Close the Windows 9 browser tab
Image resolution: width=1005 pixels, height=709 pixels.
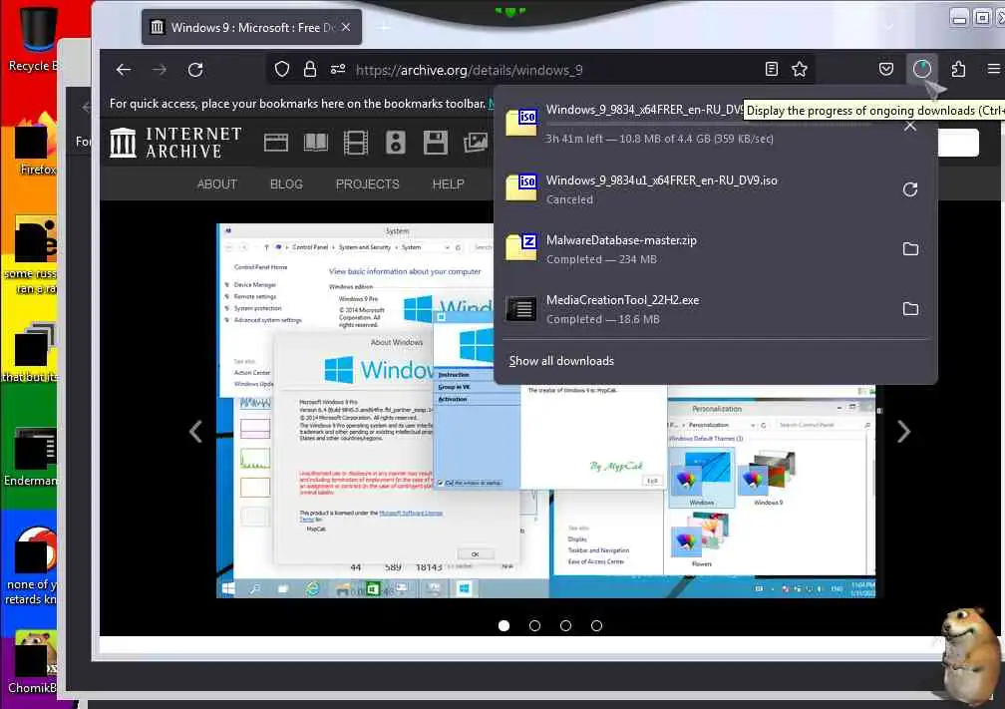(345, 27)
